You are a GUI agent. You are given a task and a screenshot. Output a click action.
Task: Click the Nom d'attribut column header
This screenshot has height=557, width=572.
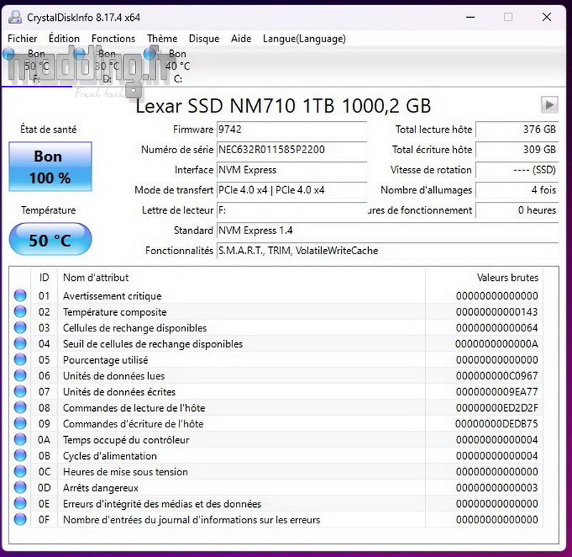[241, 278]
